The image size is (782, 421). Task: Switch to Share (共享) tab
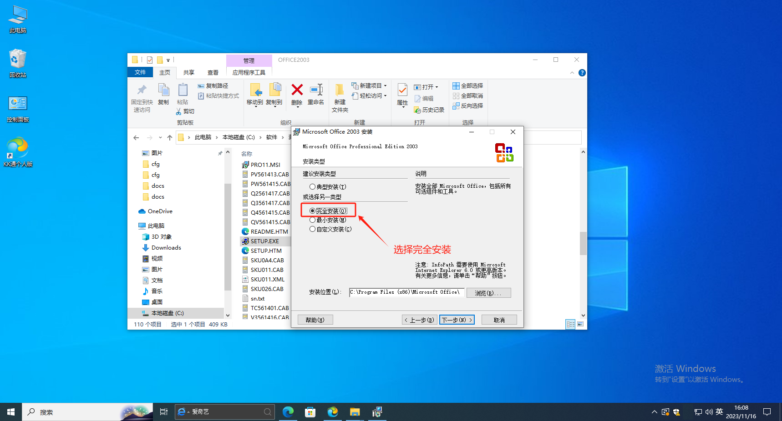(189, 73)
